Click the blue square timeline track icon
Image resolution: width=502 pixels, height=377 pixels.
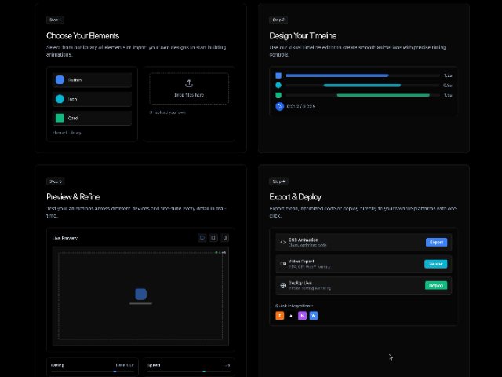[278, 75]
